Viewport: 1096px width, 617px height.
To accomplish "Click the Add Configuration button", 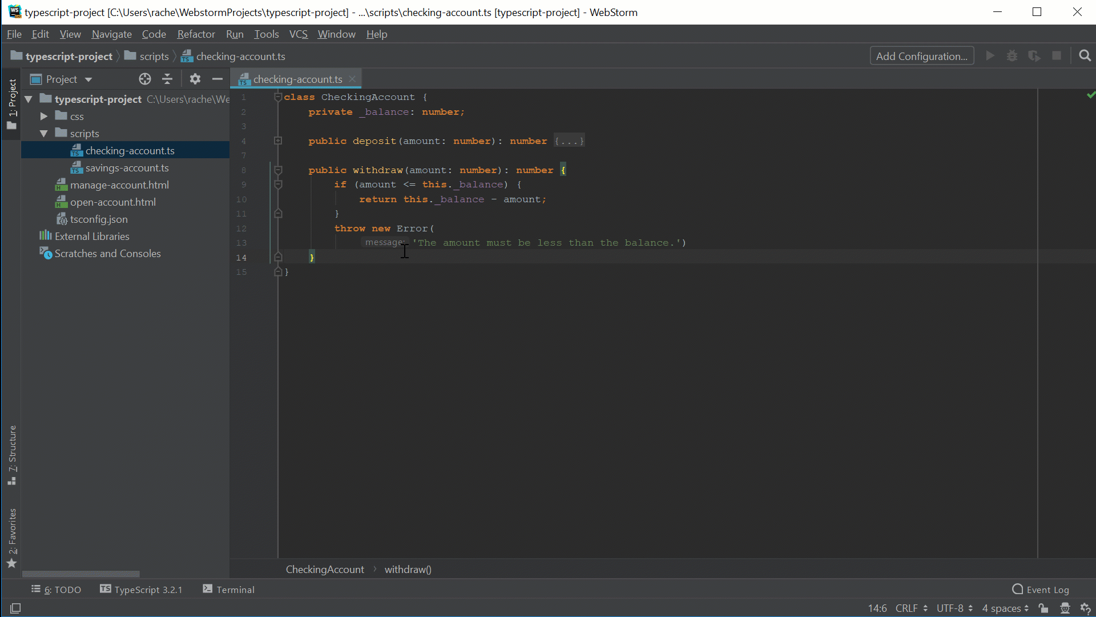I will coord(921,56).
